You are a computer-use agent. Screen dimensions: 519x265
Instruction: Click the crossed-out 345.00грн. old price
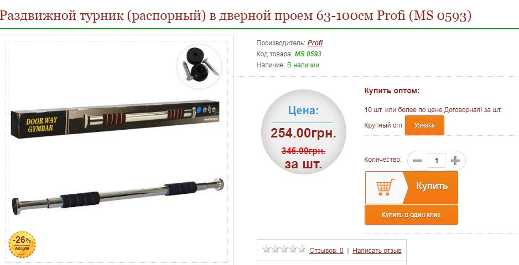tap(303, 151)
